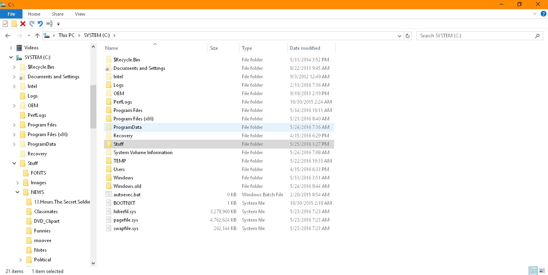Sort files by the Date modified column
Image resolution: width=548 pixels, height=275 pixels.
coord(305,48)
